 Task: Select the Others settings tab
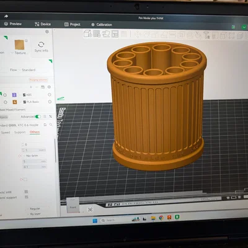point(35,132)
